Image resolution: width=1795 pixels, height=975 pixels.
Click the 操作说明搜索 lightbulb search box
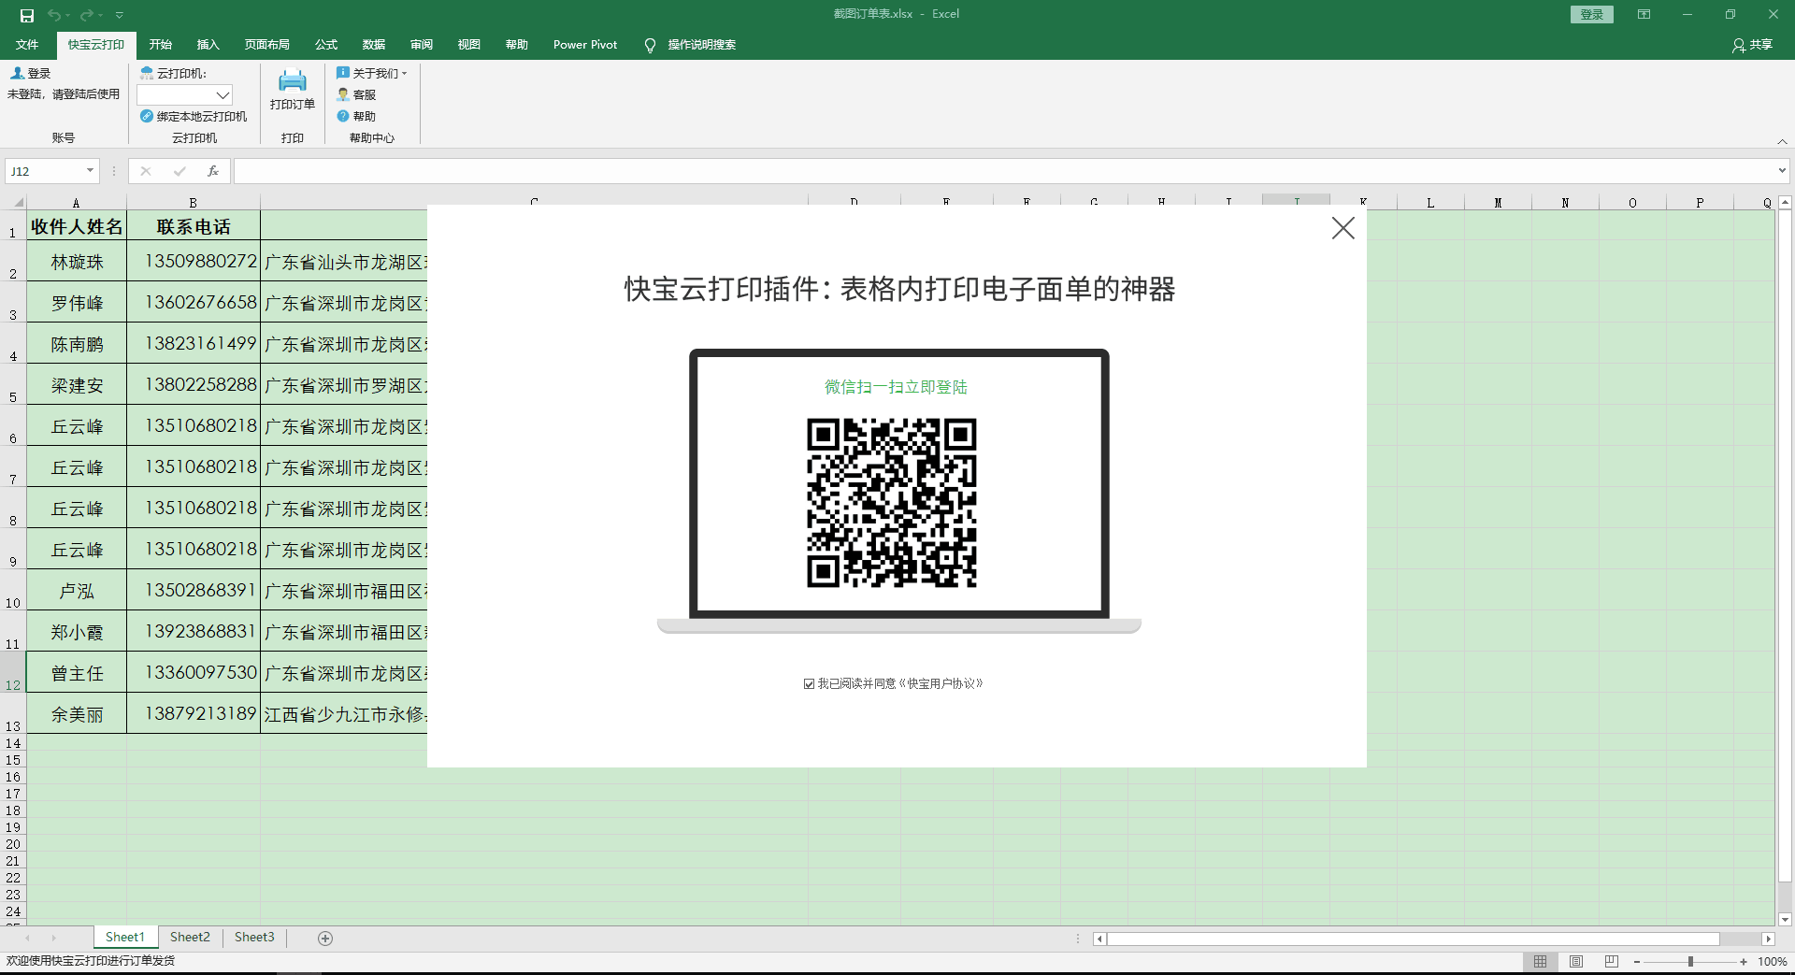click(x=691, y=45)
